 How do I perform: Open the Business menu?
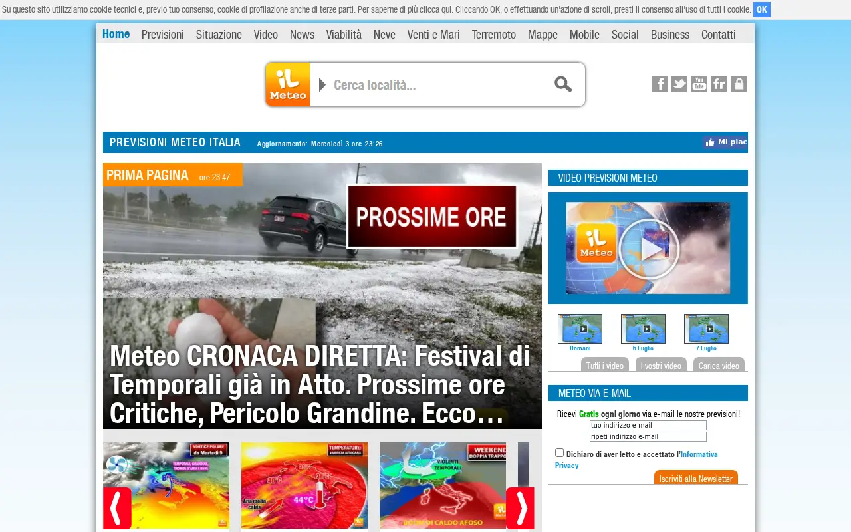[670, 35]
